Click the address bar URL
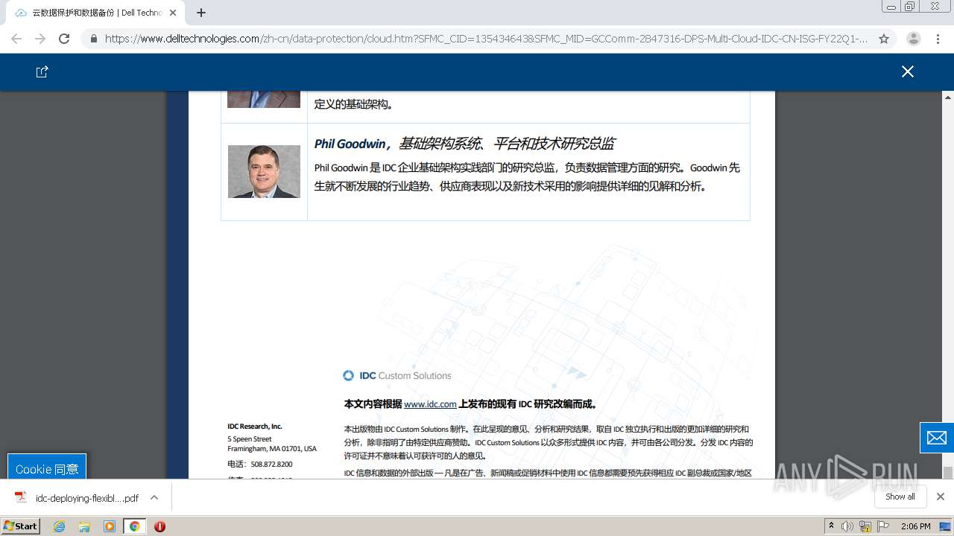The width and height of the screenshot is (954, 536). (486, 39)
